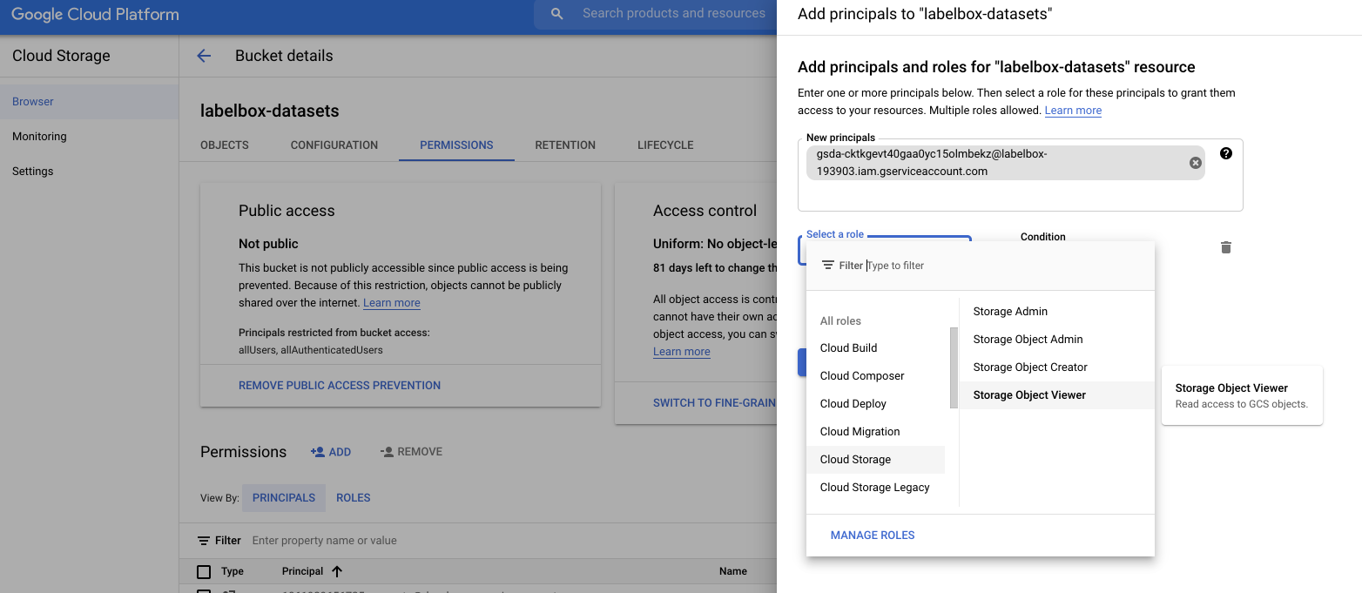1362x593 pixels.
Task: Click the Name column header
Action: coord(733,572)
